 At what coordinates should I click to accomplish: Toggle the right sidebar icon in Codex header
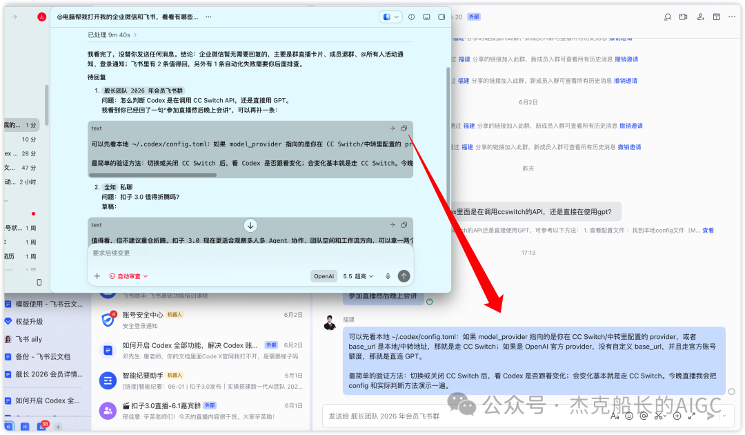(x=441, y=17)
